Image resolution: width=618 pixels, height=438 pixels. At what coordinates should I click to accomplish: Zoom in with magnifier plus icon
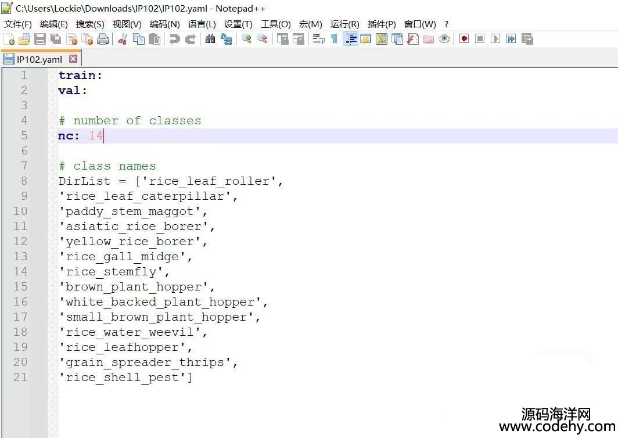click(x=246, y=39)
